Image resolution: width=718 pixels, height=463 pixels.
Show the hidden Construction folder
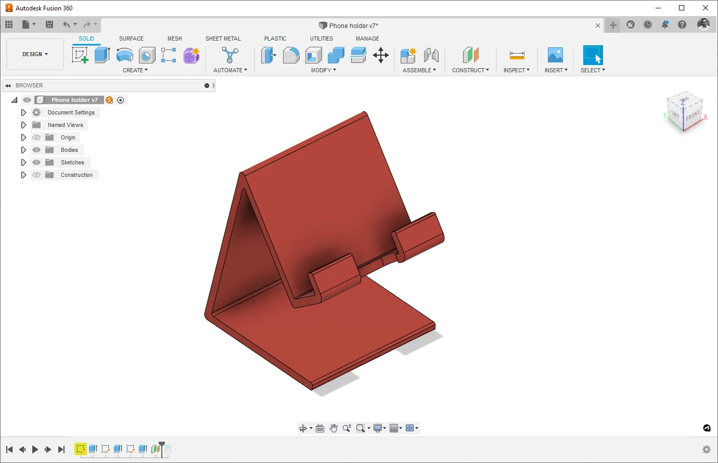point(36,175)
